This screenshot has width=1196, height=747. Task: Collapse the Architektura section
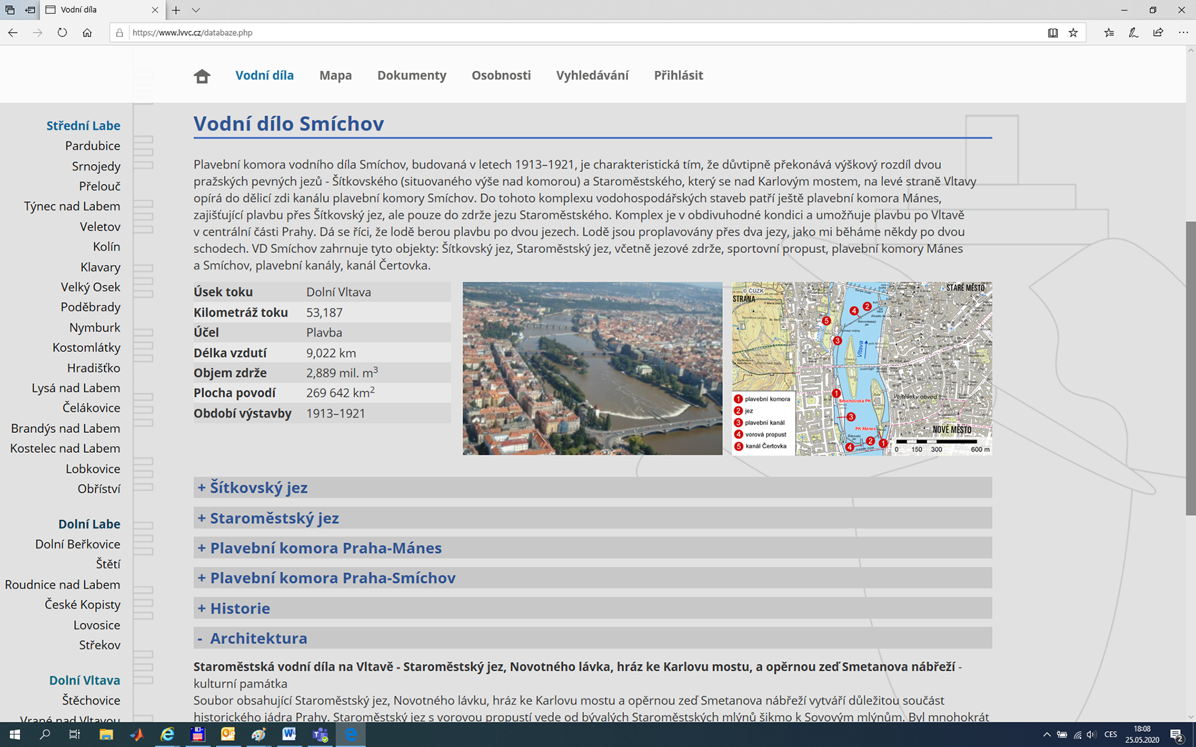tap(258, 639)
